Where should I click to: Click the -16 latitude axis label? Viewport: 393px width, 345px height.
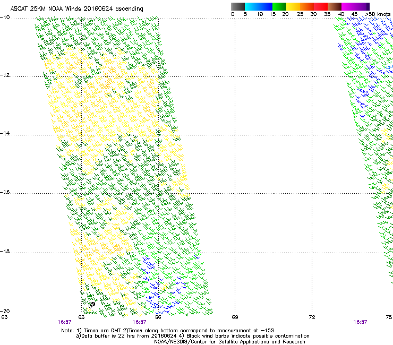(x=5, y=192)
